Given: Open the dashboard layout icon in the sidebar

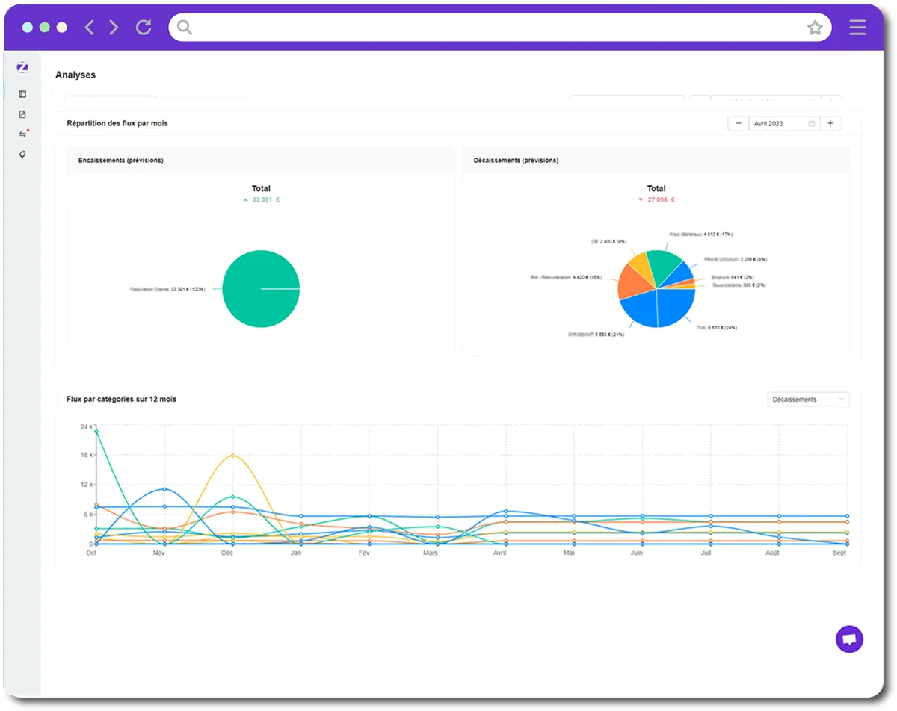Looking at the screenshot, I should 22,94.
